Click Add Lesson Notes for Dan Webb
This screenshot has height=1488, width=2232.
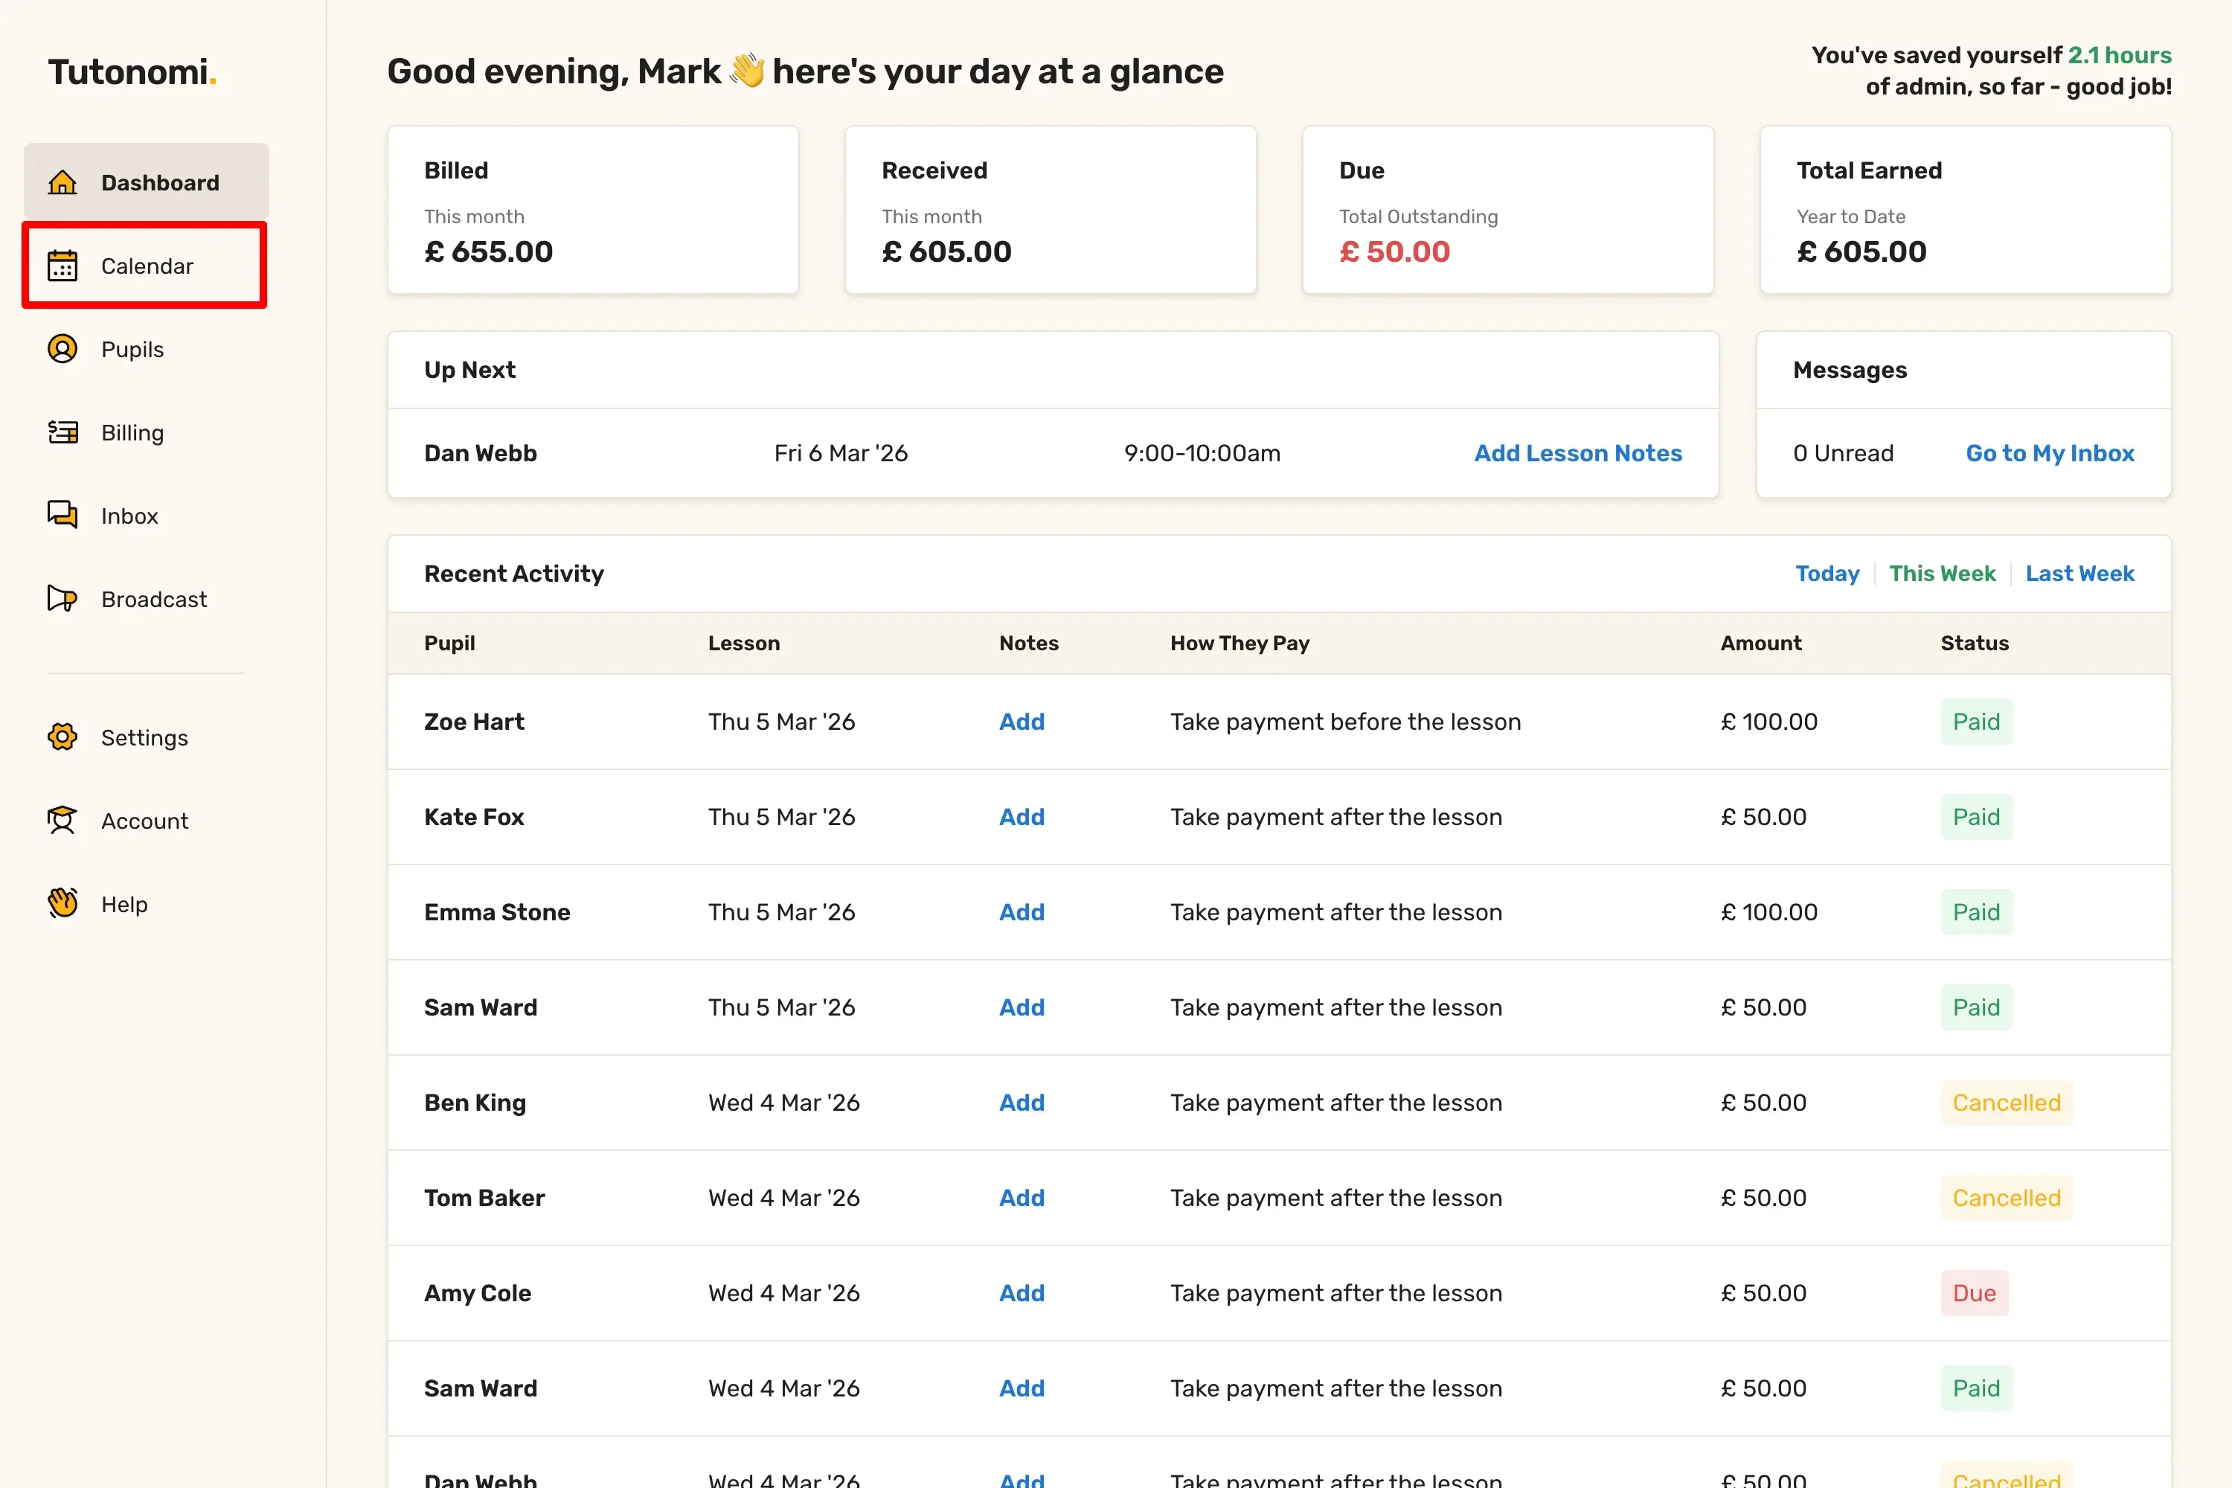1577,454
